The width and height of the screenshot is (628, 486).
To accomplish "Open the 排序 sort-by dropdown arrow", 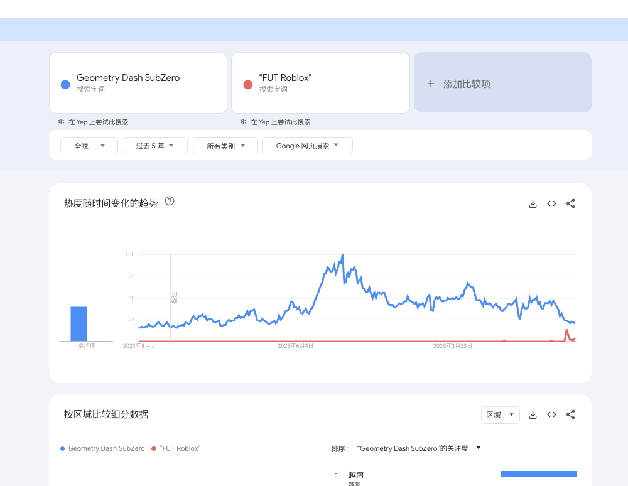I will tap(478, 448).
